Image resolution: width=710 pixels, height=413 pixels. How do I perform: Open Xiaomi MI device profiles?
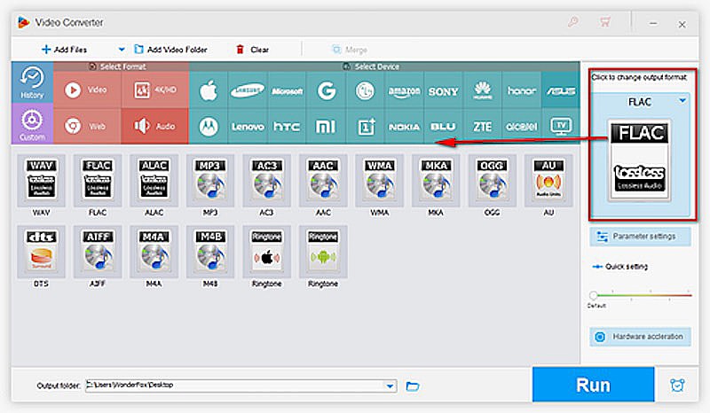click(326, 126)
